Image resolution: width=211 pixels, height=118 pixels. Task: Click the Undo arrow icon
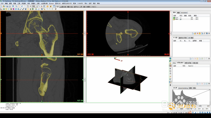coord(22,6)
